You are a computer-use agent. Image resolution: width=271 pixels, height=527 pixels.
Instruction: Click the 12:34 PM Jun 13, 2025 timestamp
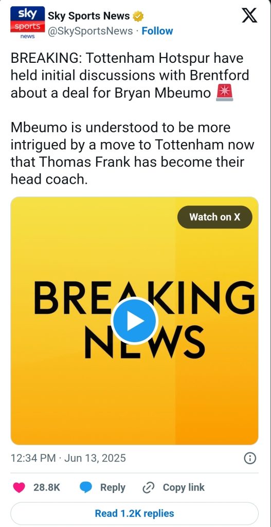pos(68,458)
